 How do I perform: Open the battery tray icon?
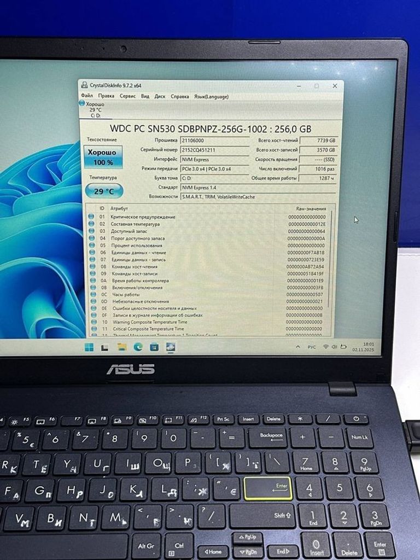[x=343, y=347]
